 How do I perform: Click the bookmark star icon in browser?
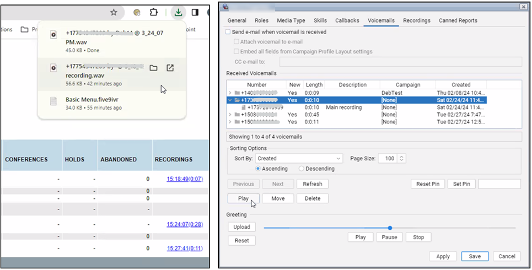pos(114,13)
